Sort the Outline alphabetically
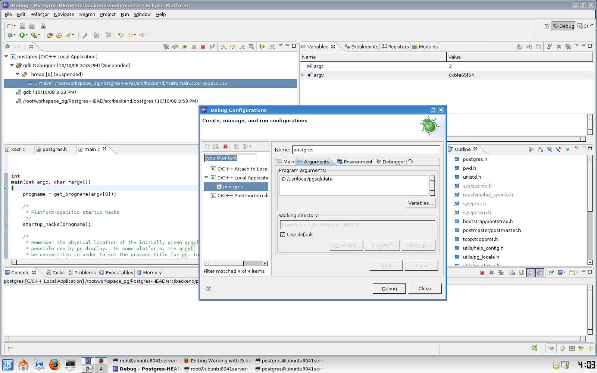 [x=540, y=149]
